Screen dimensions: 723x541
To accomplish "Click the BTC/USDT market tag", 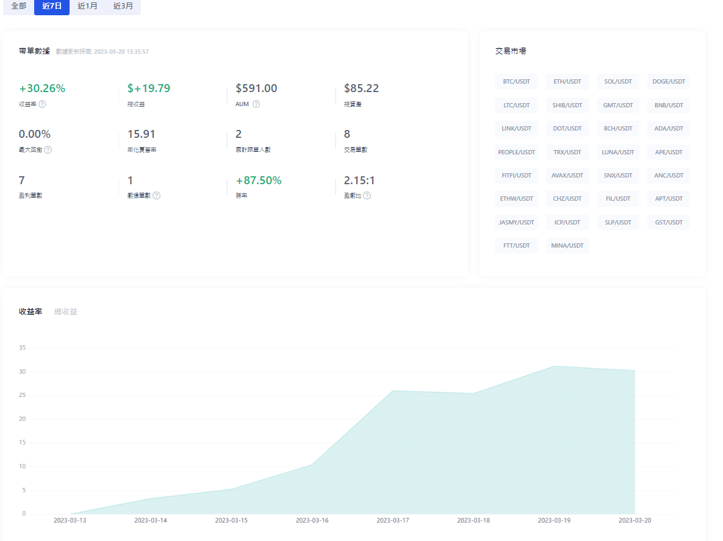I will (516, 82).
